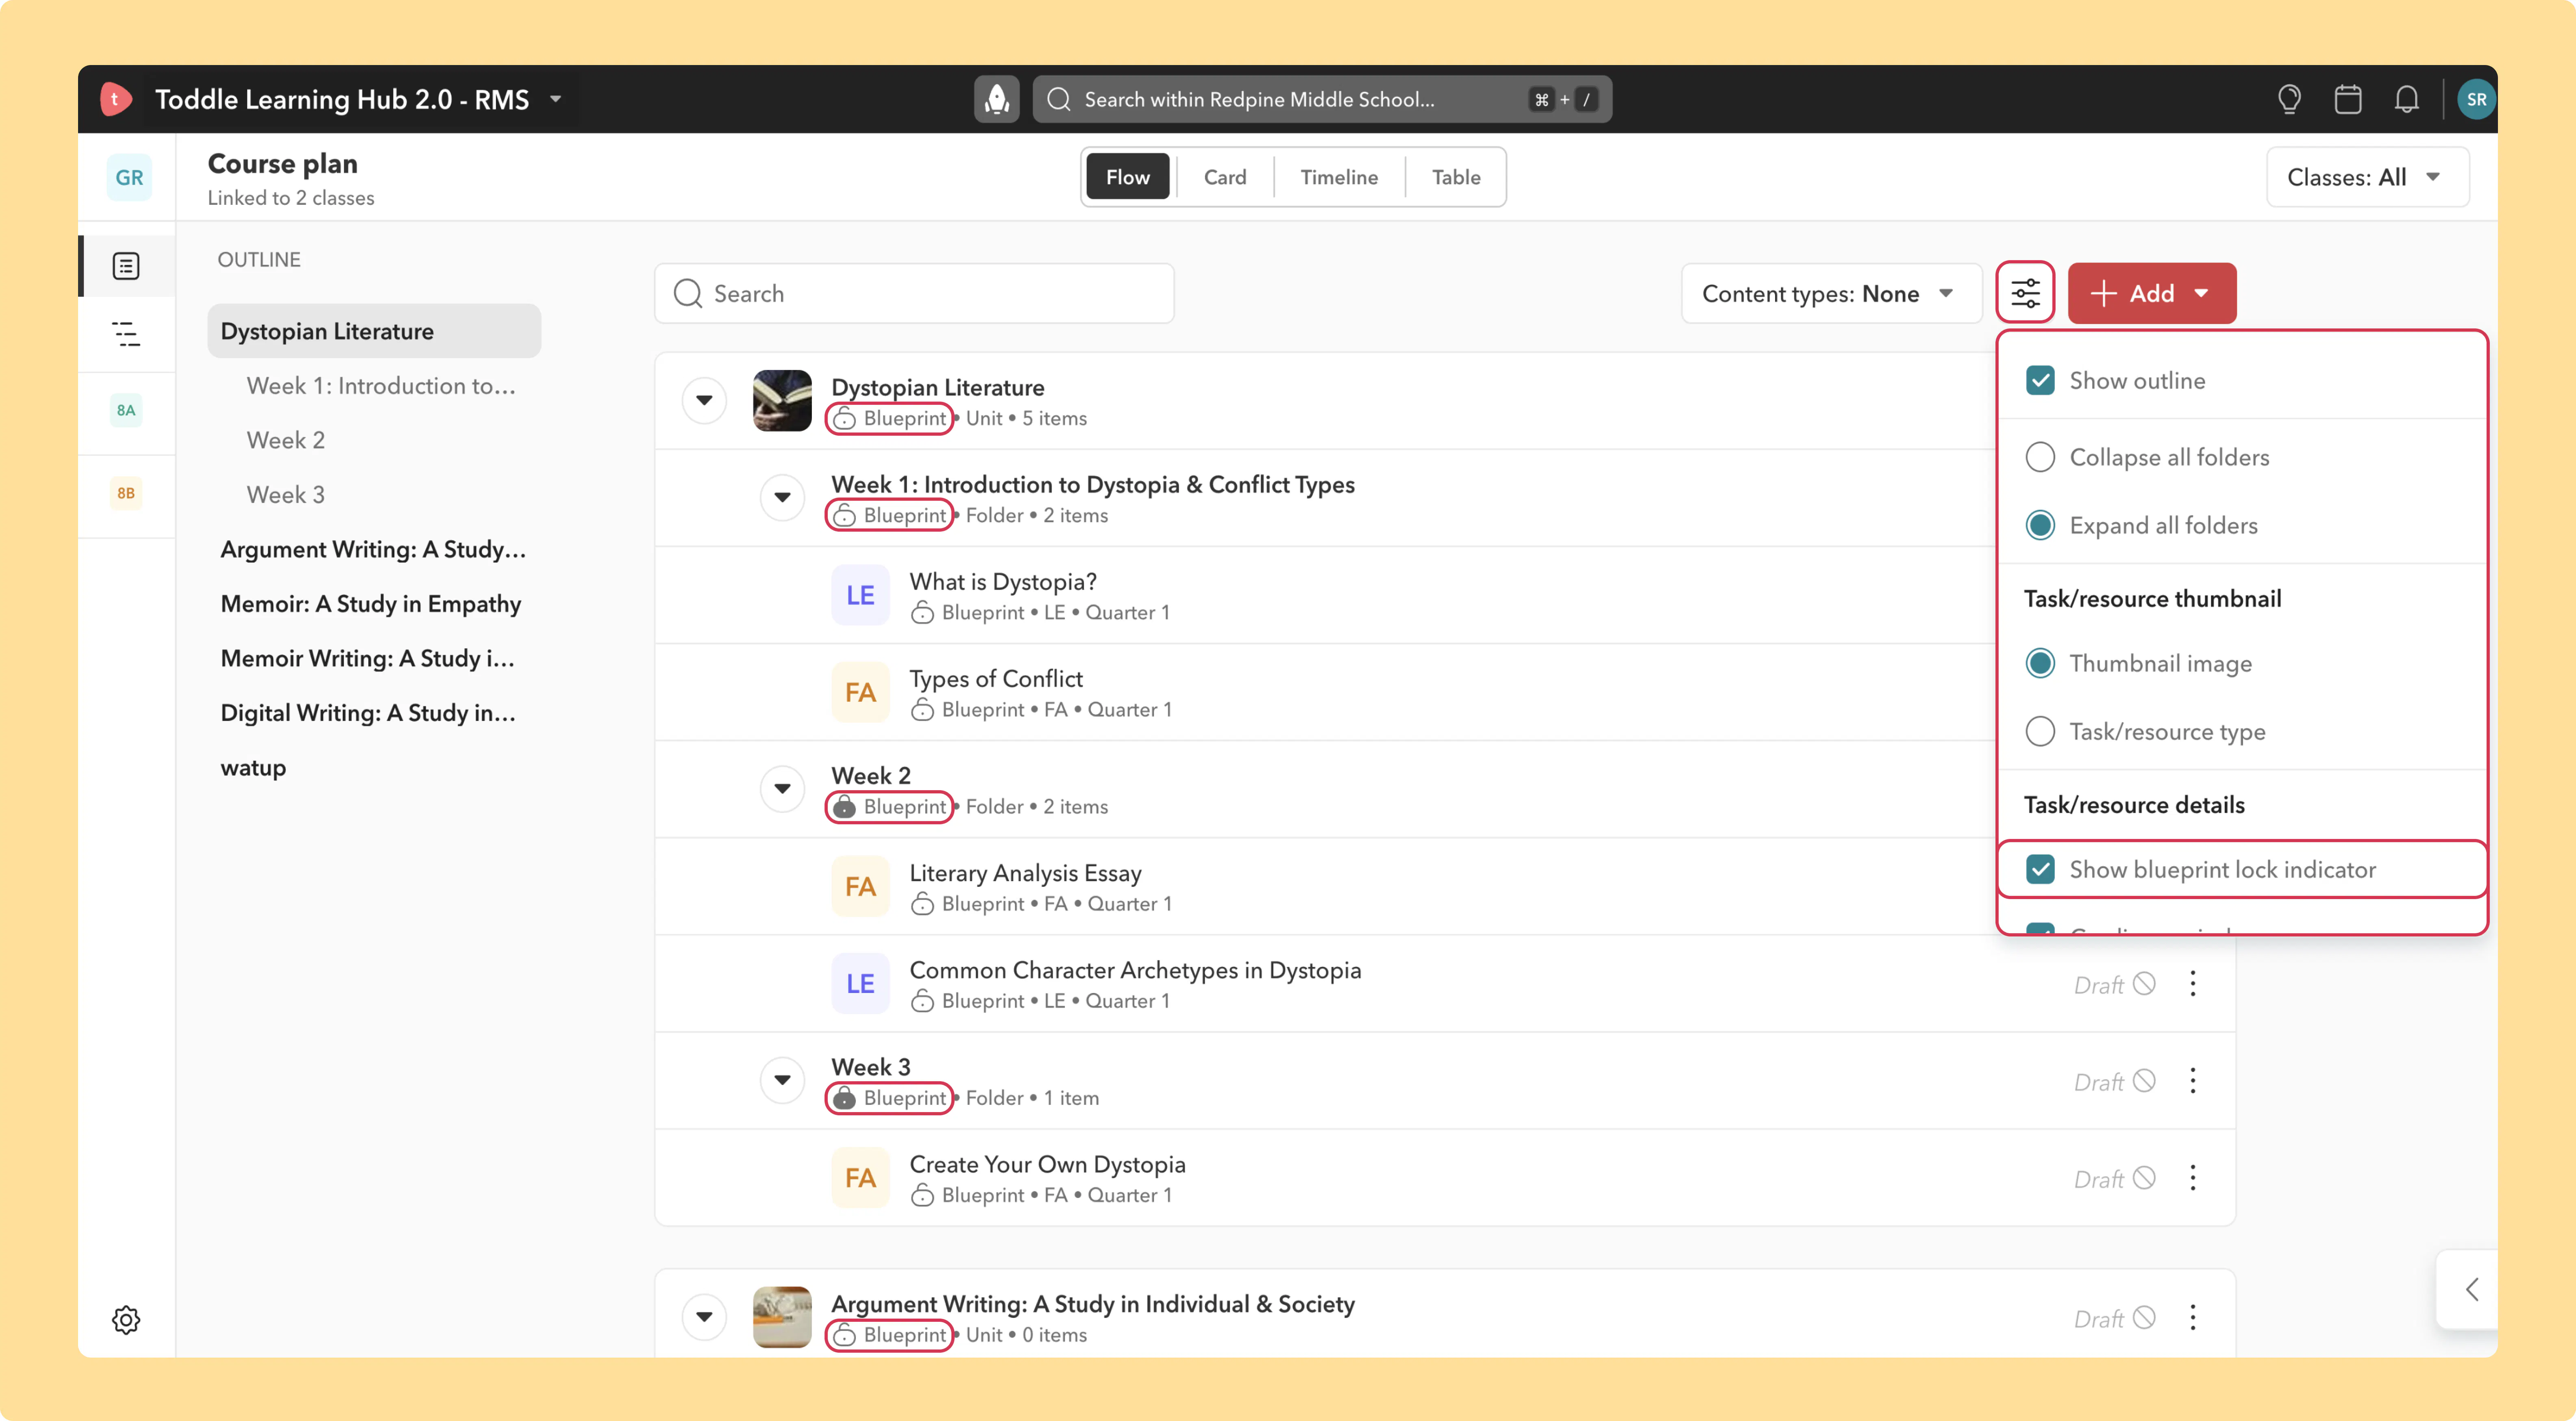Open the Classes: All dropdown
Image resolution: width=2576 pixels, height=1421 pixels.
click(2367, 177)
